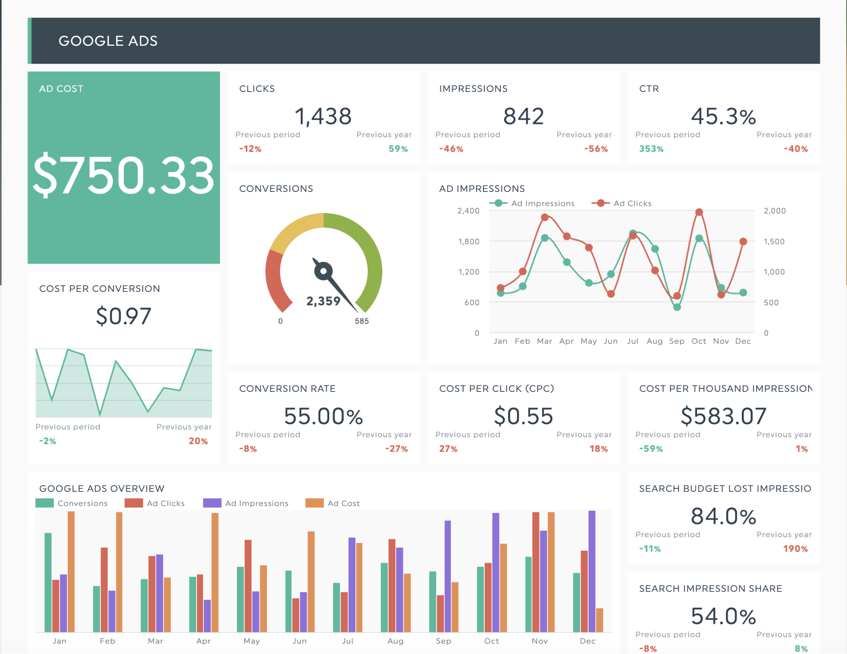Select the October Ad Clicks peak point

click(x=699, y=212)
